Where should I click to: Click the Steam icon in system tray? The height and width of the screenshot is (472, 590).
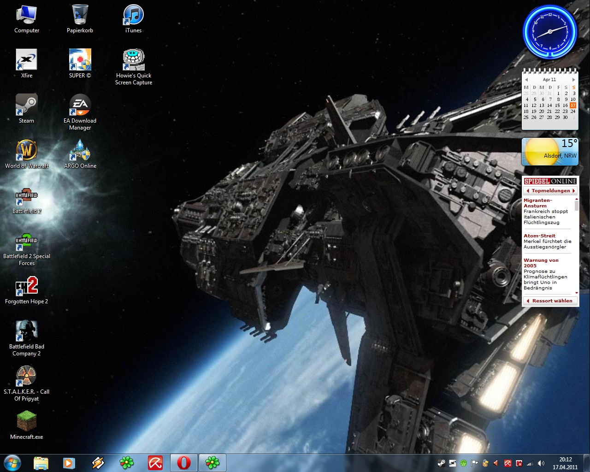click(442, 463)
